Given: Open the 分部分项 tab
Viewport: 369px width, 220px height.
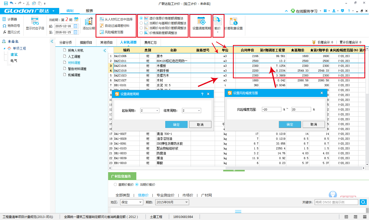Looking at the screenshot, I should [66, 42].
